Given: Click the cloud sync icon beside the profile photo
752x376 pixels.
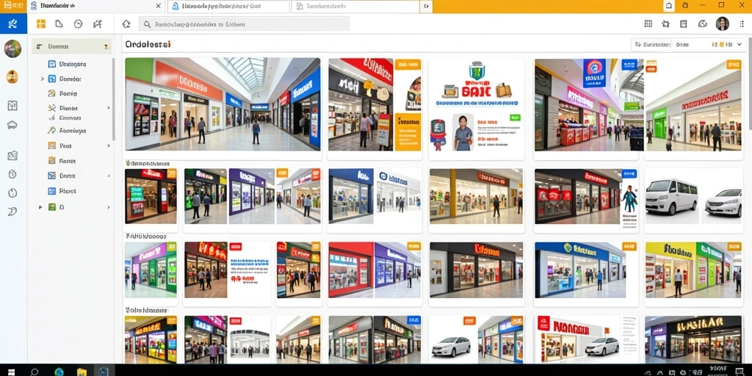Looking at the screenshot, I should coord(703,24).
